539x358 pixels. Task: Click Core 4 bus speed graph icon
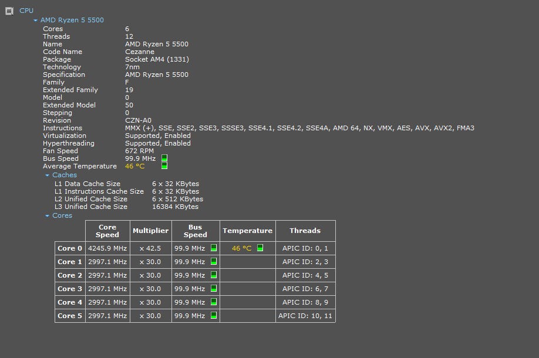[x=214, y=302]
